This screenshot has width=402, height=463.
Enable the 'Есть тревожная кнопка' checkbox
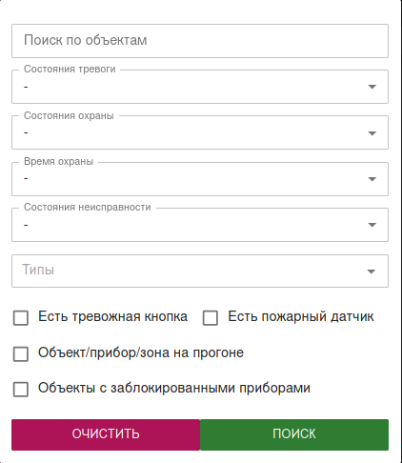click(21, 318)
